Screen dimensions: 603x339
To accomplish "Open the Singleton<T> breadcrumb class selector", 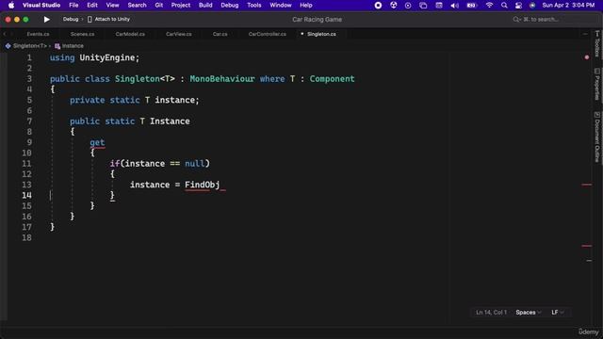I will click(30, 46).
